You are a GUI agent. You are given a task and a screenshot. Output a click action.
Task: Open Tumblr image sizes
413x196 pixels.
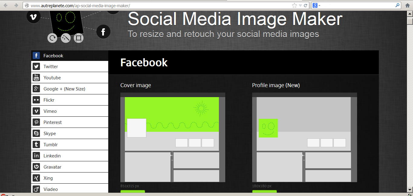coord(70,145)
